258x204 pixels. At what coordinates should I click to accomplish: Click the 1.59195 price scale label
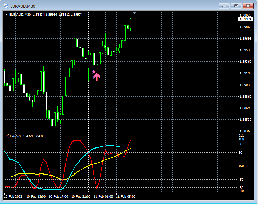coord(245,73)
